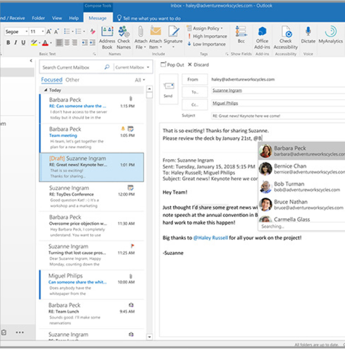Open more navigation options (three dots)
Screen dimensions: 345x349
(x=20, y=332)
